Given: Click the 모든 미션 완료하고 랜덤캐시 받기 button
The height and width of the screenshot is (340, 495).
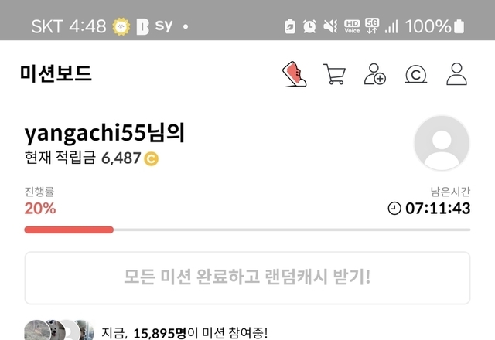Looking at the screenshot, I should 247,278.
